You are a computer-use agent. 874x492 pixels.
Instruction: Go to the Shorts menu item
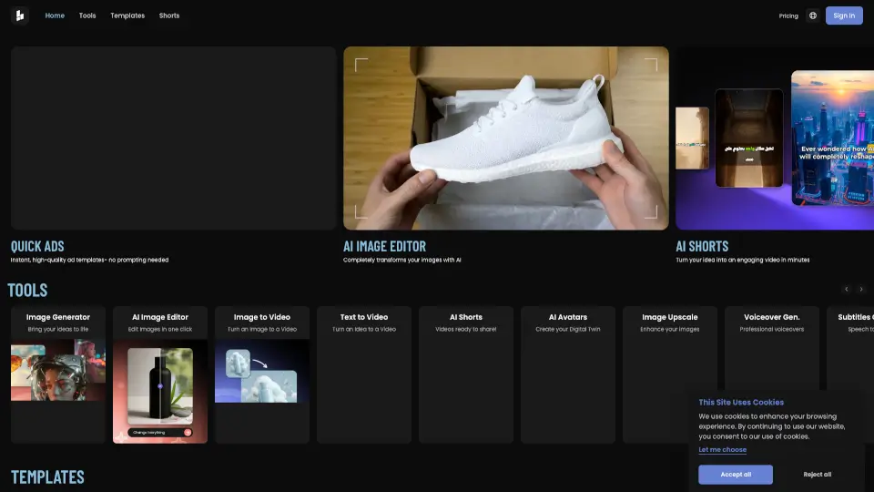click(169, 15)
